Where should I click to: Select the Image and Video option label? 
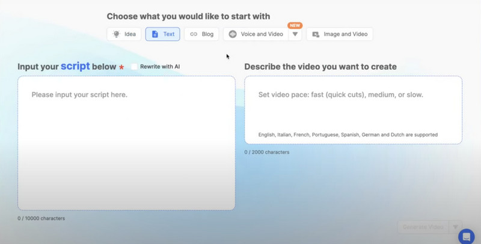pos(345,34)
